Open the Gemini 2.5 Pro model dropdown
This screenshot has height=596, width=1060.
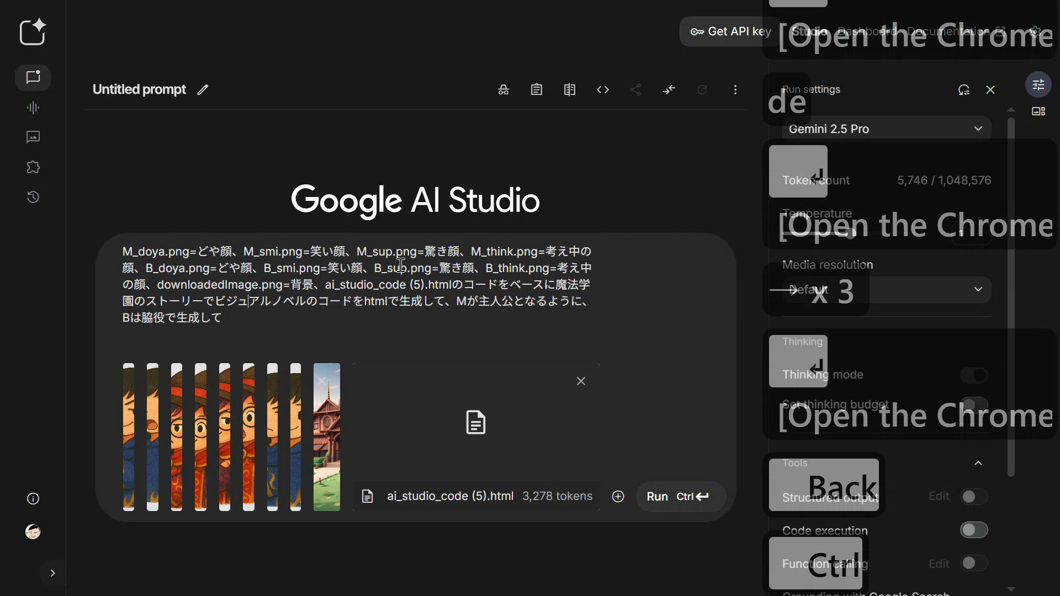pyautogui.click(x=886, y=129)
